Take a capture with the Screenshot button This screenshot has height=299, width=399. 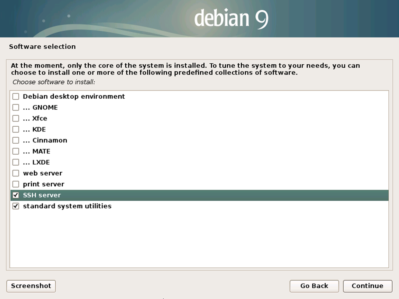point(31,286)
